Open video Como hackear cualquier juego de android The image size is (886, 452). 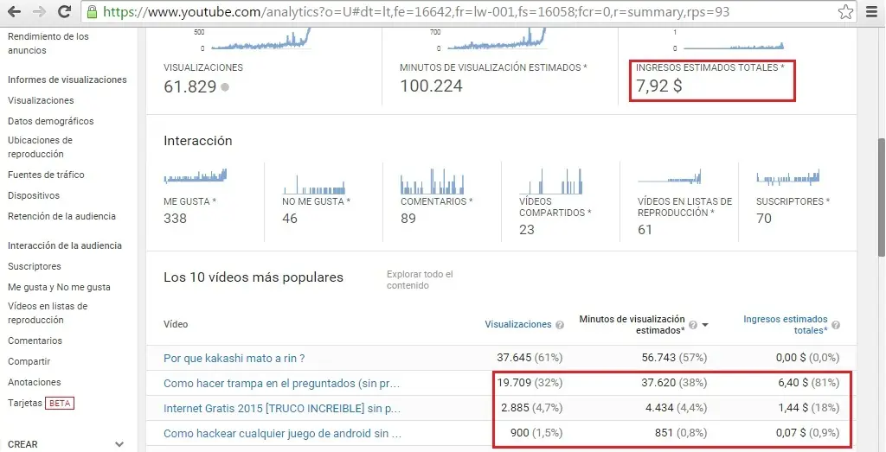(x=283, y=434)
